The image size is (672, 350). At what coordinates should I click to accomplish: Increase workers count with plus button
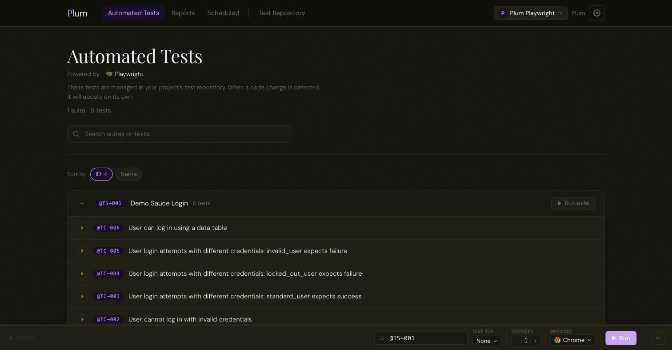(x=535, y=341)
